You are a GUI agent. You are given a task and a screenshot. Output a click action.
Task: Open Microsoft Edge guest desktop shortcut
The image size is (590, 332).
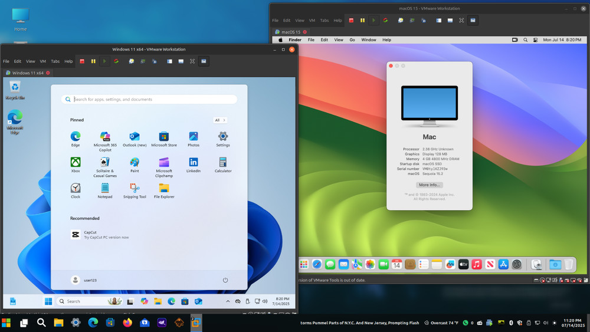(15, 122)
